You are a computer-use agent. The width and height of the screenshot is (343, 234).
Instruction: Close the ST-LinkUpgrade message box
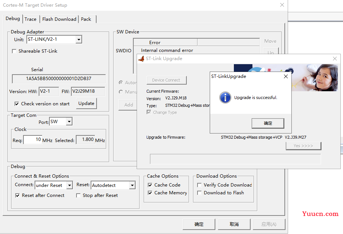[x=286, y=76]
